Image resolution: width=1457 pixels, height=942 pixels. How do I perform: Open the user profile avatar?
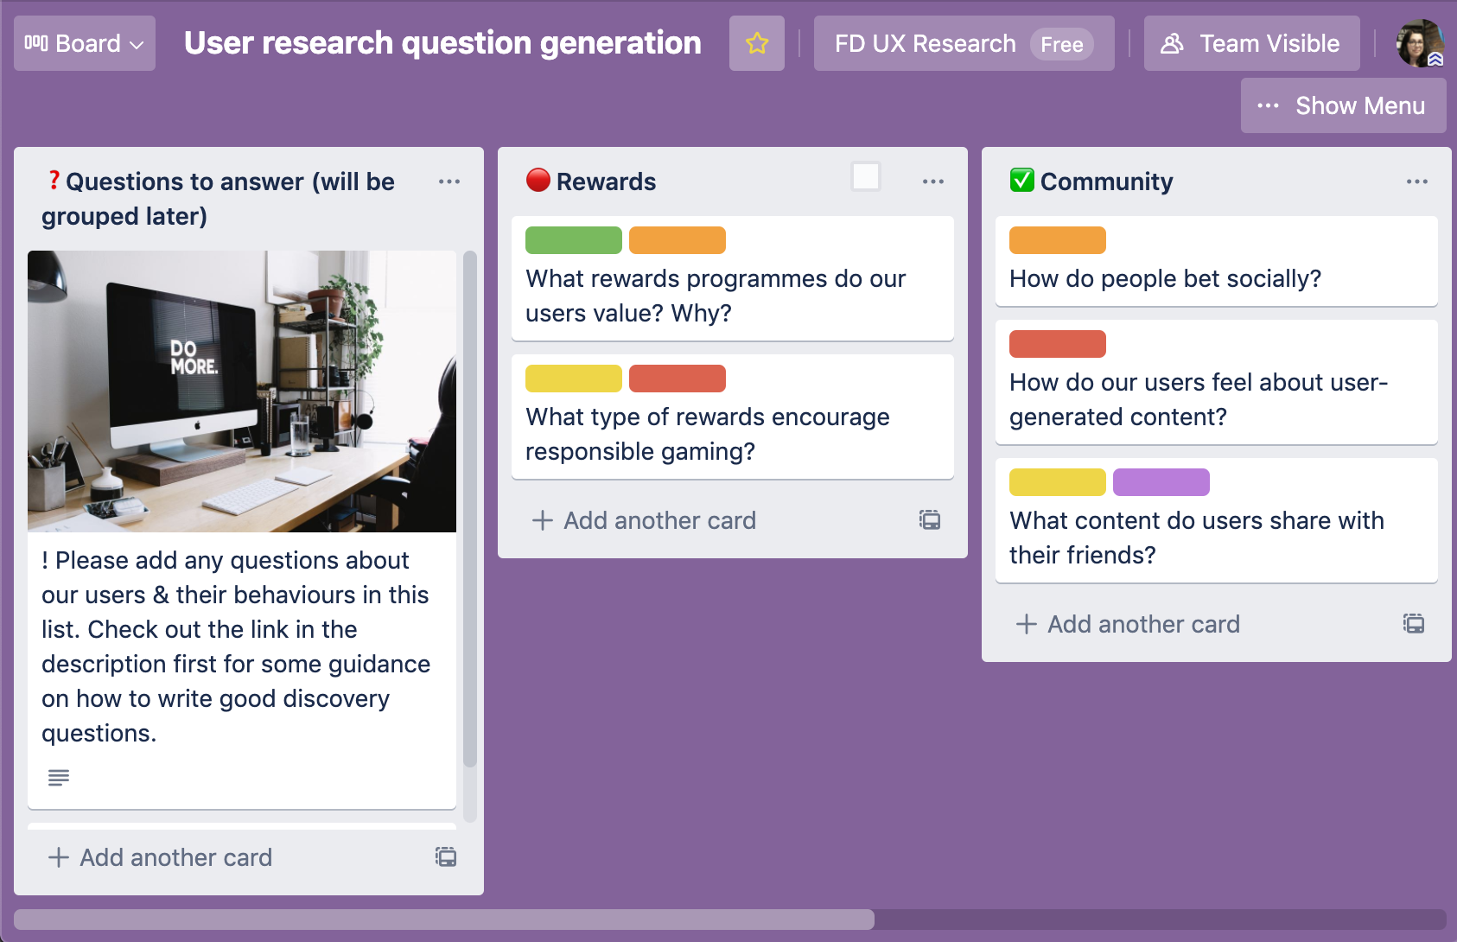(1419, 43)
